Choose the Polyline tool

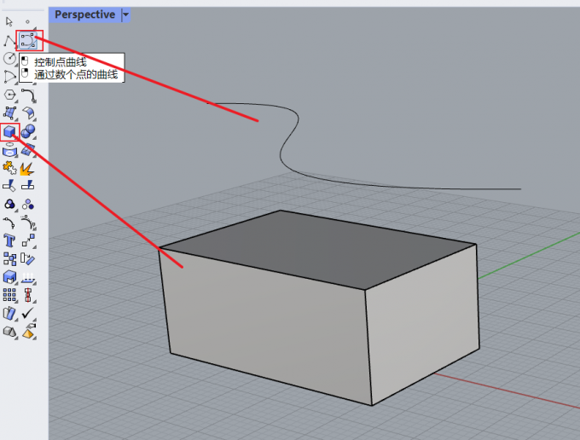pos(9,40)
